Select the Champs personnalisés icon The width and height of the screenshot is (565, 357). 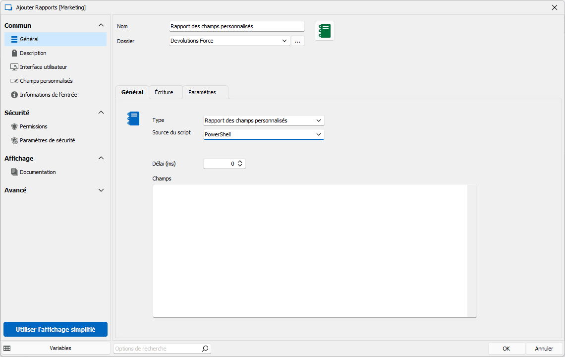point(14,81)
